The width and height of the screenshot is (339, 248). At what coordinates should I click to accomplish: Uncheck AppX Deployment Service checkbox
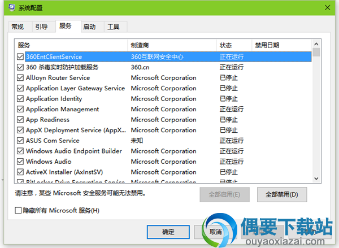pos(20,130)
